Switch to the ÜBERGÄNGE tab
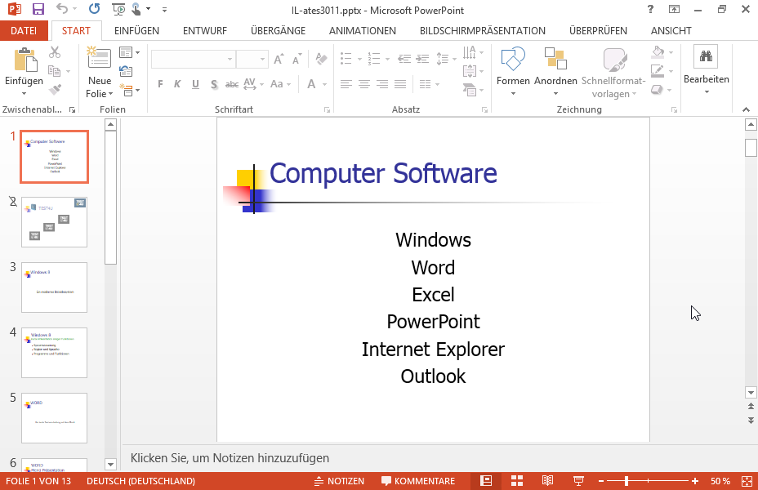Screen dimensions: 758x490 [x=278, y=30]
